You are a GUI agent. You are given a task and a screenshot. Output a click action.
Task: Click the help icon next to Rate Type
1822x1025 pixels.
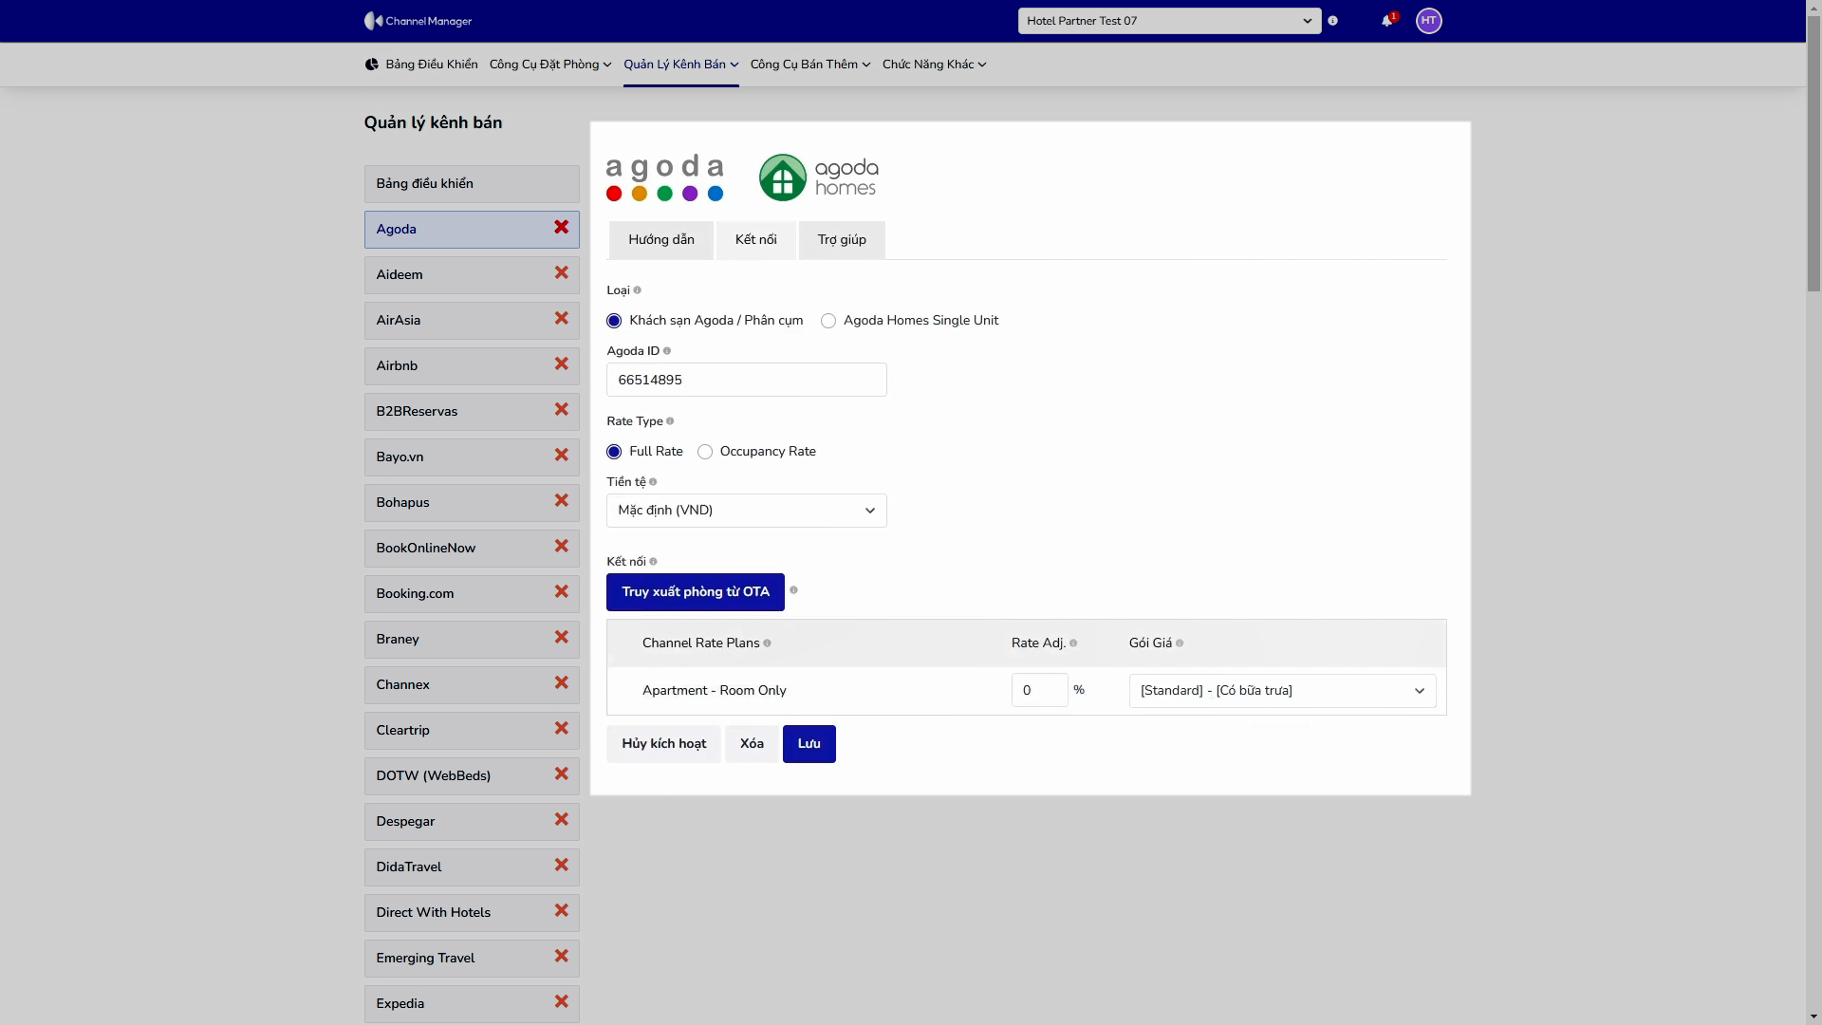coord(670,421)
